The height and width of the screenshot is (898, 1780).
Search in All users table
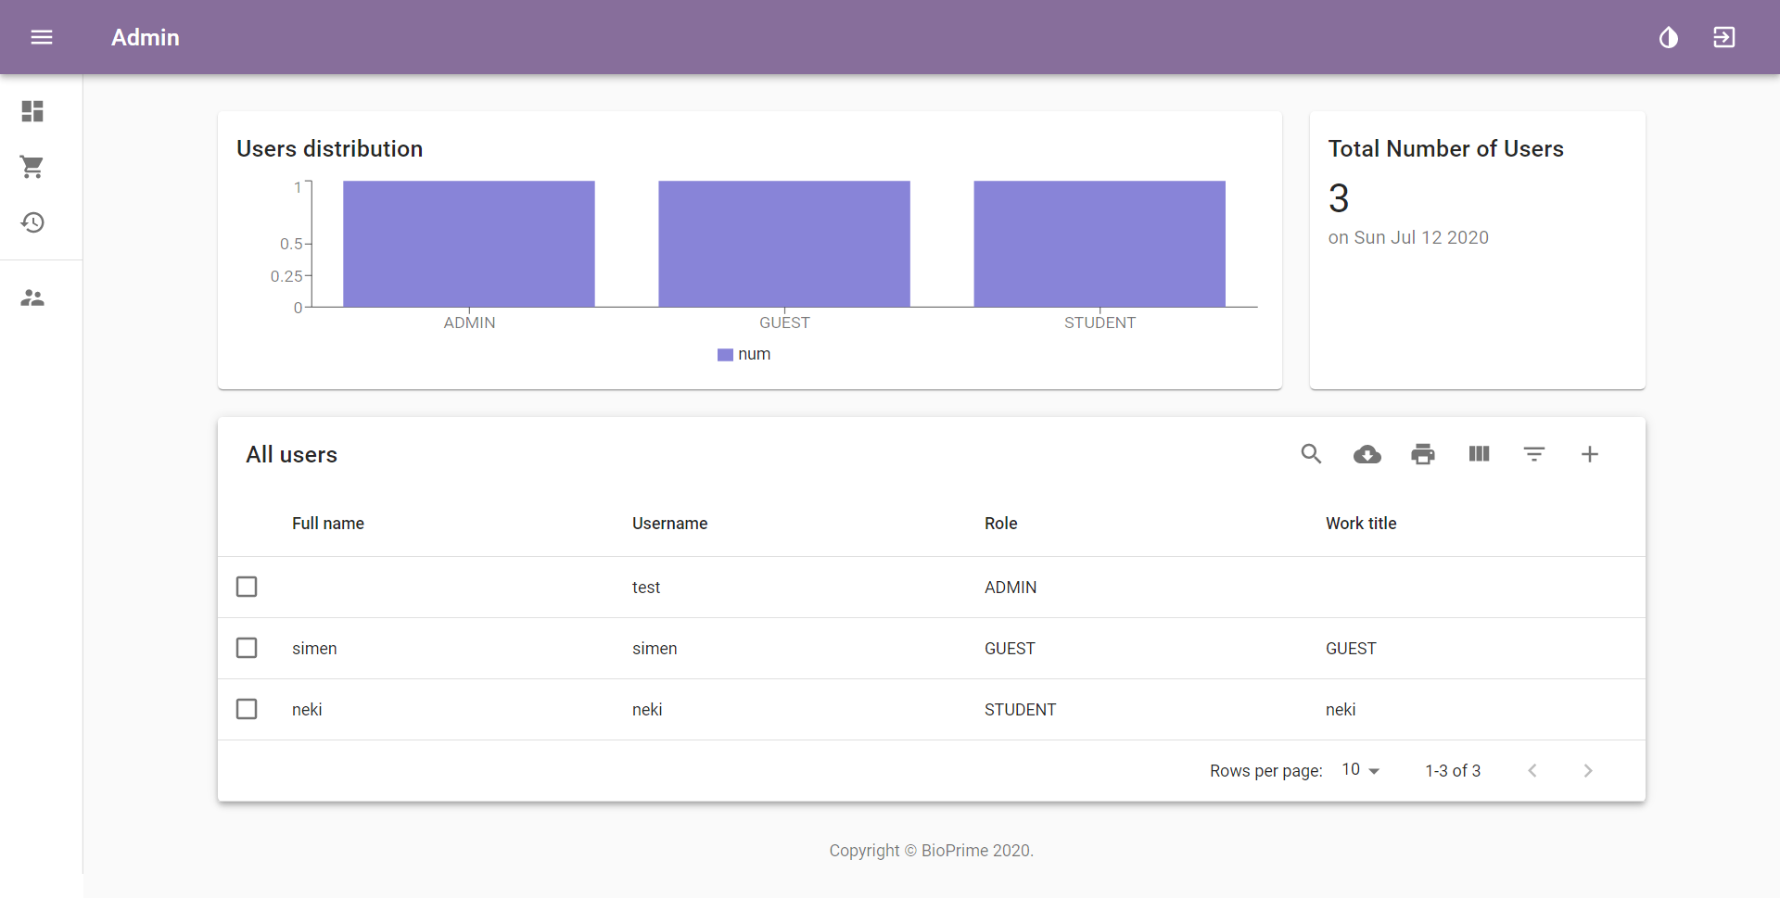pos(1311,454)
